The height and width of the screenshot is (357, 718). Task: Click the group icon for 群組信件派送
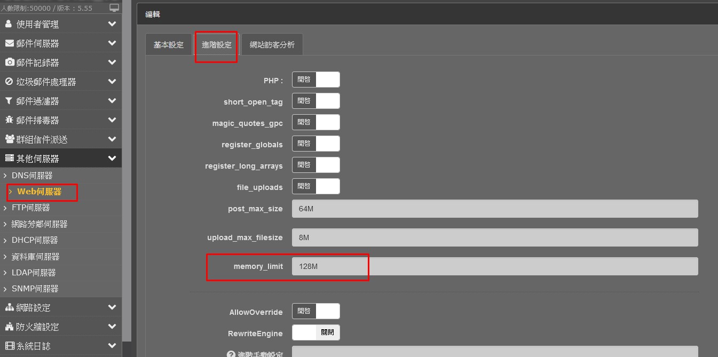(x=9, y=139)
